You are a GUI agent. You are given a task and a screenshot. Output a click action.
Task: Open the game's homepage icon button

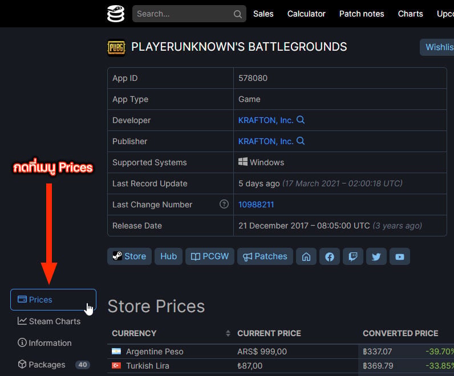(x=306, y=256)
